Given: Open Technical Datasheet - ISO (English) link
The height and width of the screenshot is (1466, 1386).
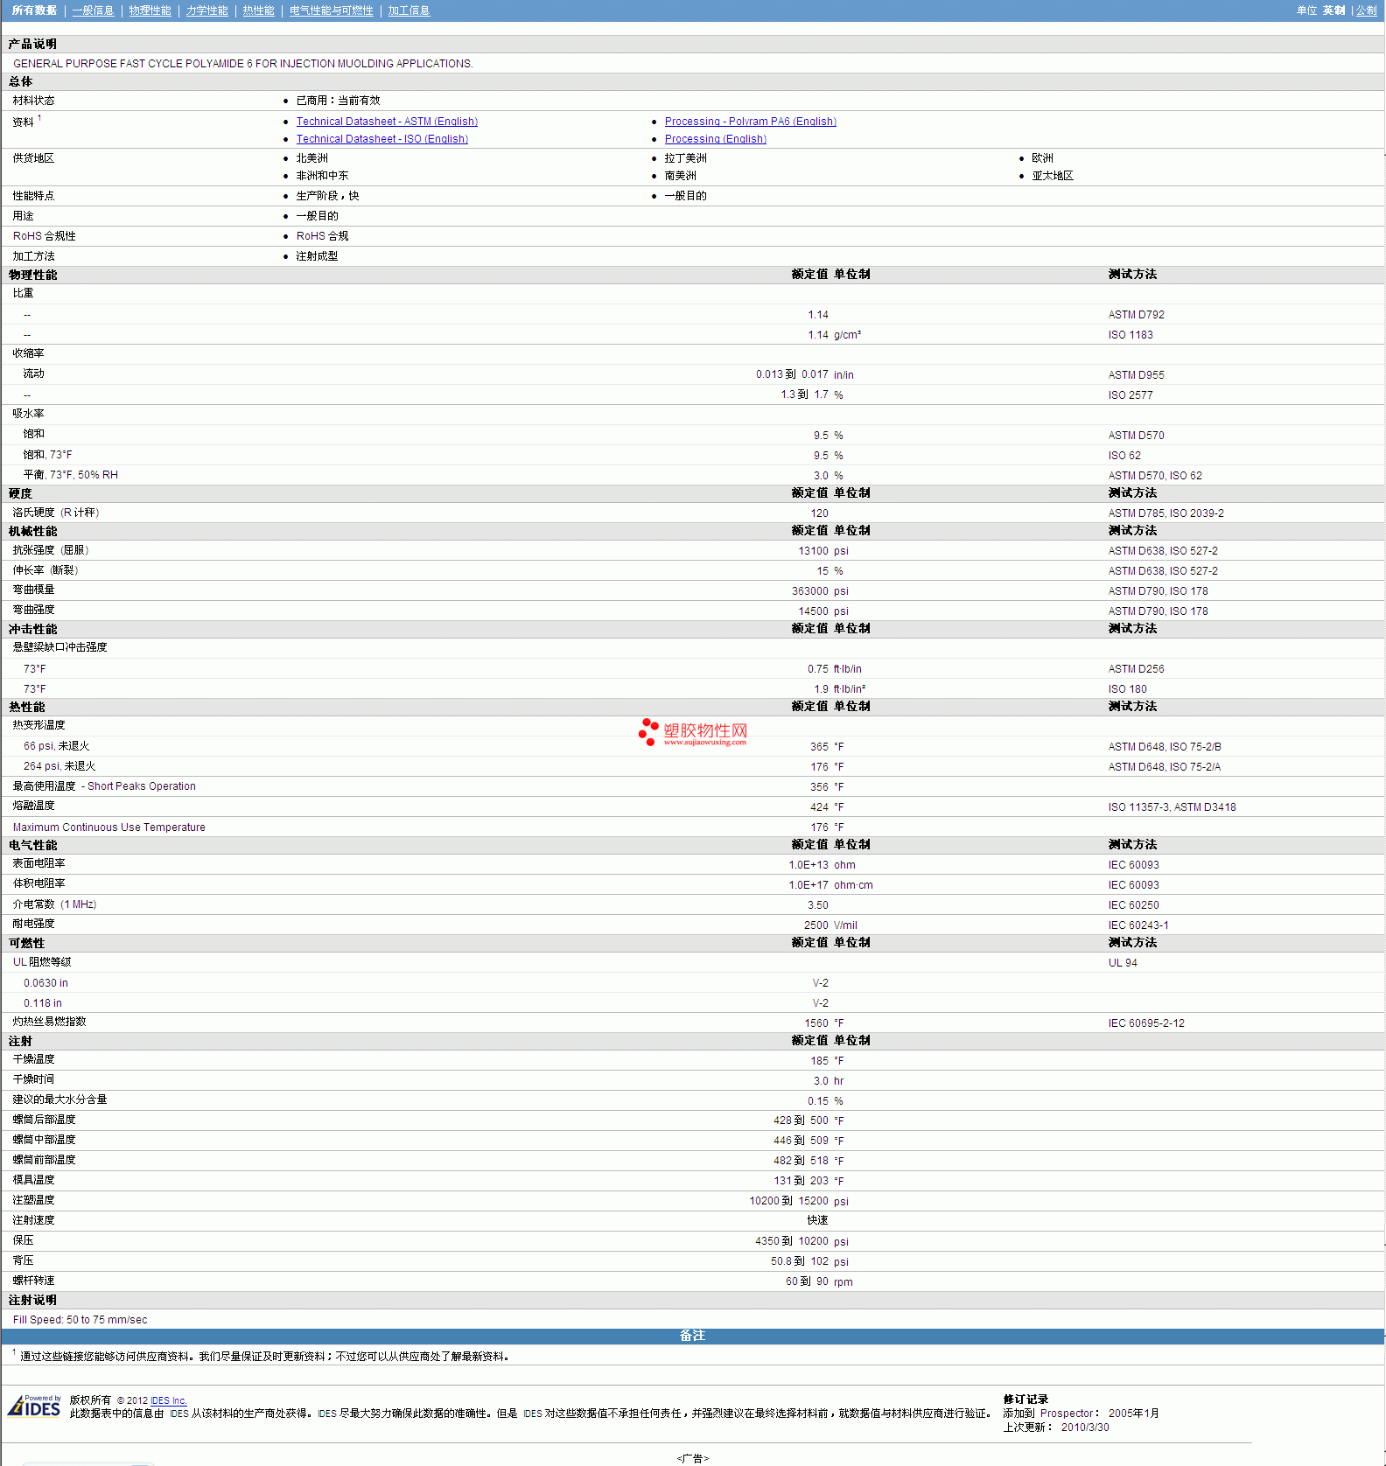Looking at the screenshot, I should pyautogui.click(x=381, y=139).
